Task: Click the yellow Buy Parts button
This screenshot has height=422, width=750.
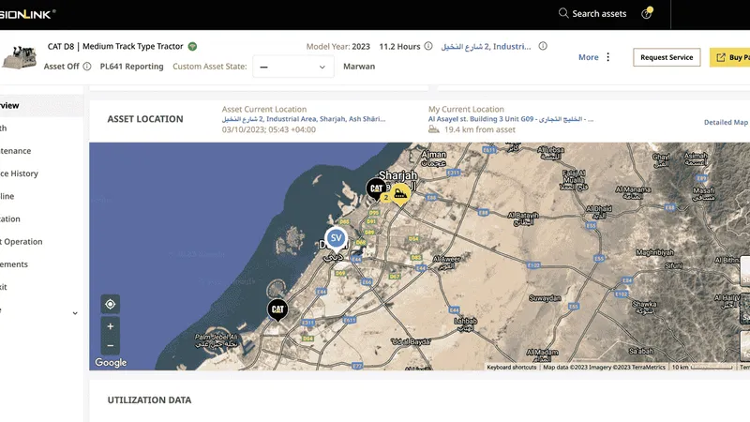Action: tap(731, 57)
